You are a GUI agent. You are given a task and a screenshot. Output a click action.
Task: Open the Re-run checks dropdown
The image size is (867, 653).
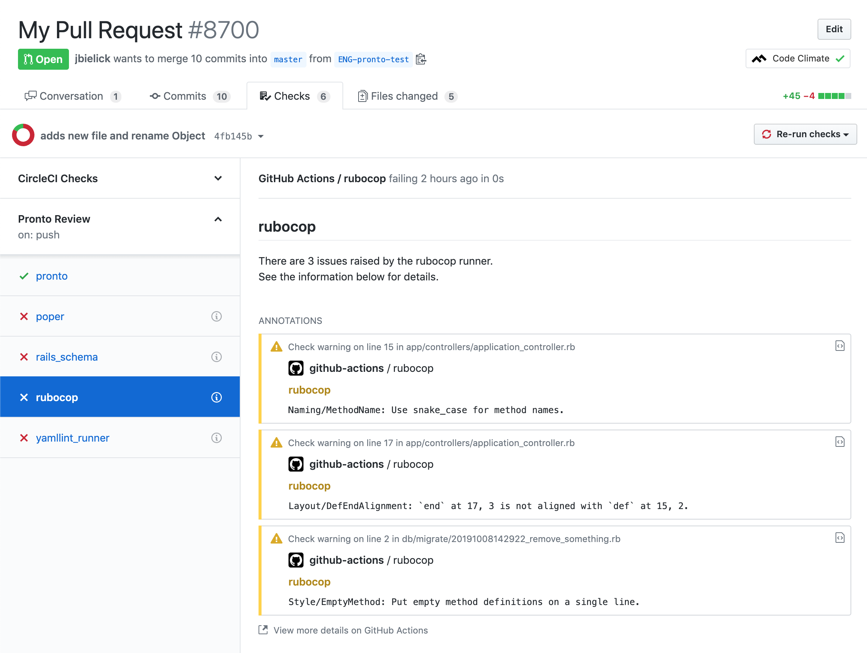pyautogui.click(x=805, y=135)
